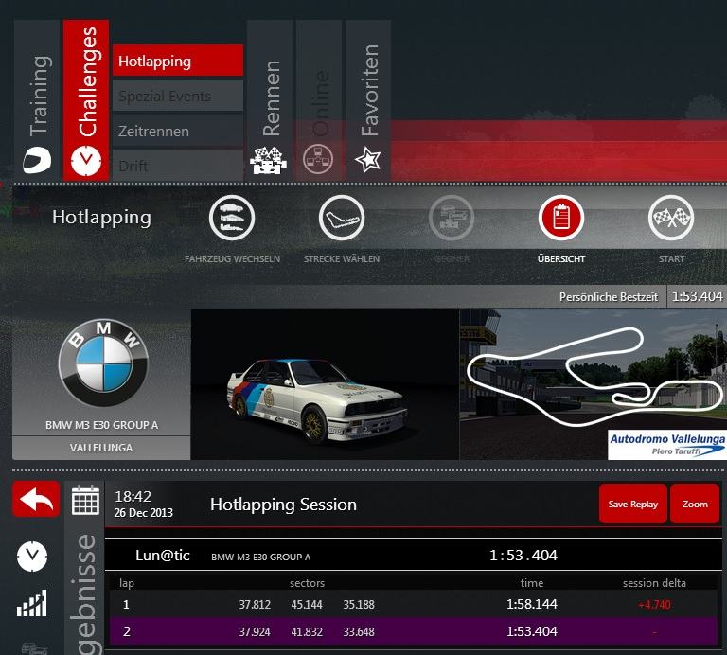This screenshot has height=655, width=727.
Task: Click the Gegner opponents icon
Action: (x=452, y=218)
